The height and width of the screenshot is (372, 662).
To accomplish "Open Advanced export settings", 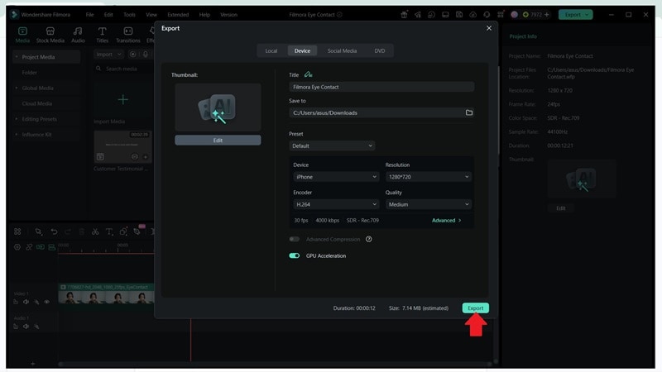I will [446, 220].
